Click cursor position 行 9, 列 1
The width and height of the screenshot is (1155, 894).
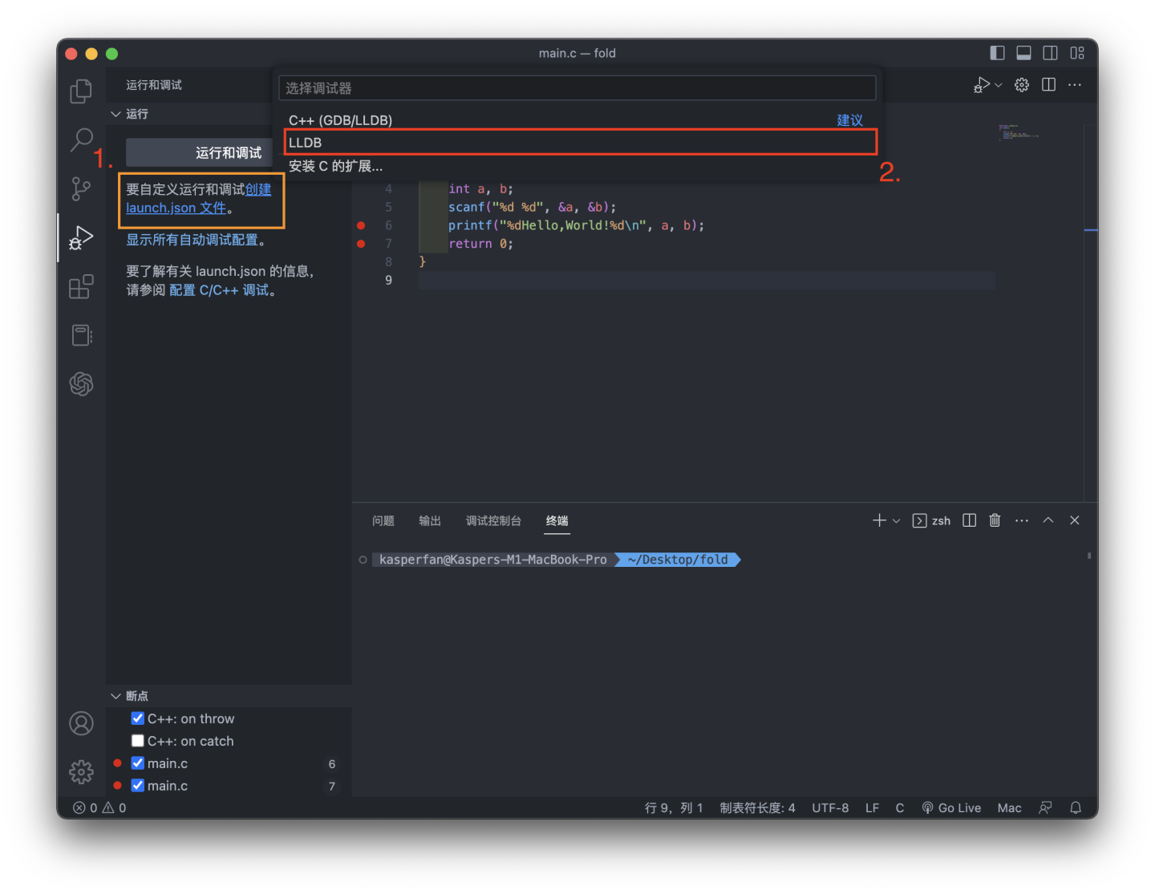point(674,807)
